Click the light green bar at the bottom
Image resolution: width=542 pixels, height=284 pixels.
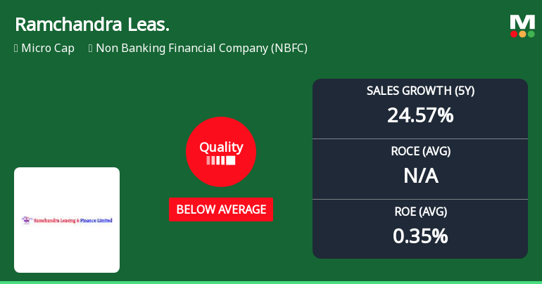click(x=271, y=282)
